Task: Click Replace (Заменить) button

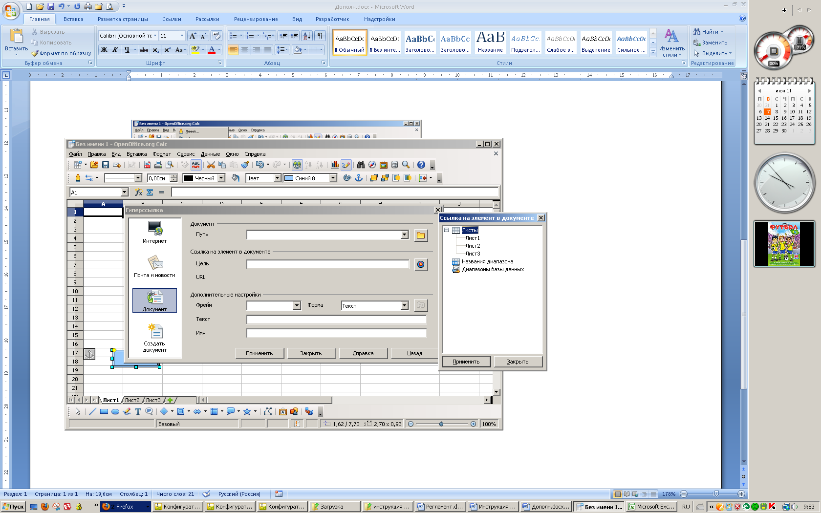Action: 711,43
